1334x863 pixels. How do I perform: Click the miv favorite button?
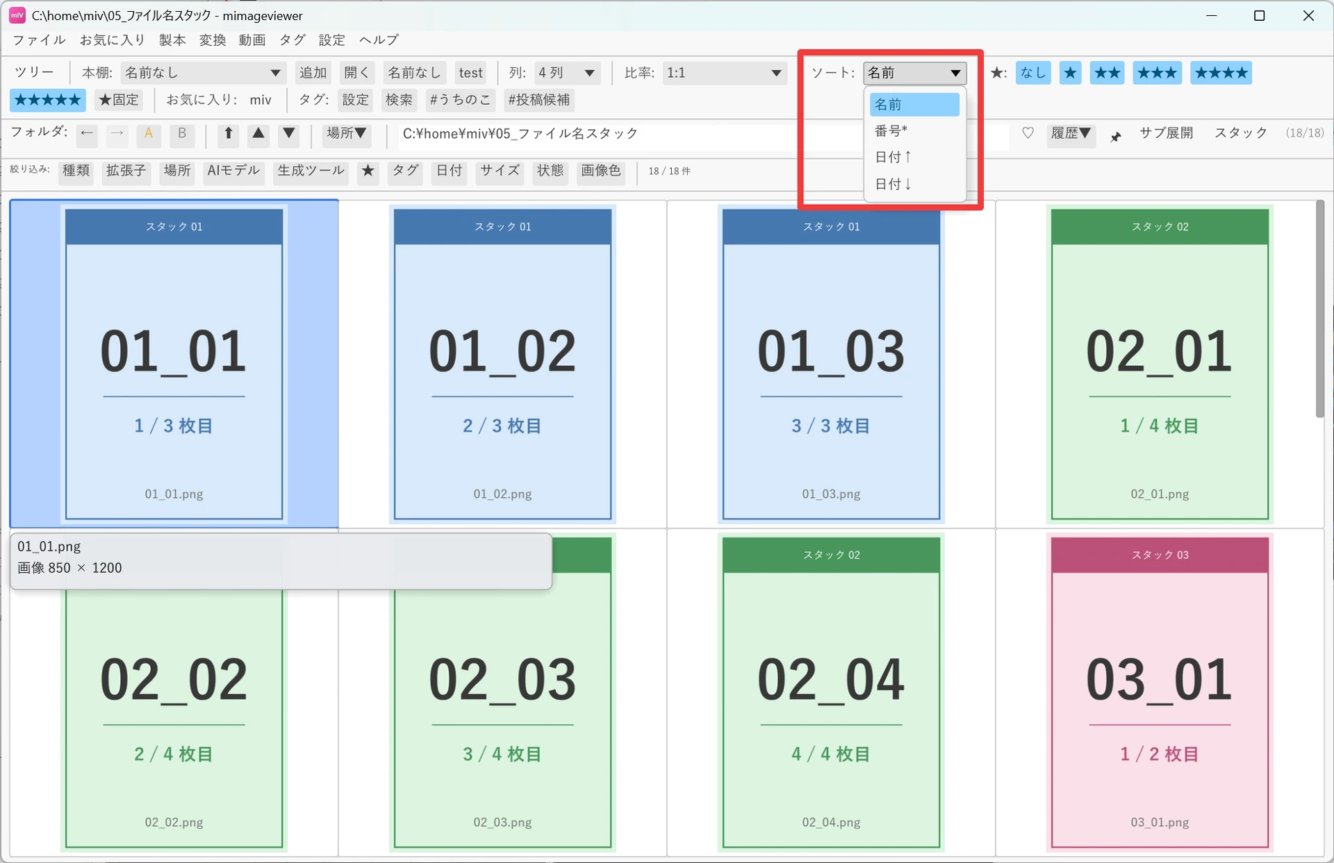(261, 100)
